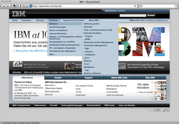This screenshot has width=179, height=124.
Task: Open the Meine IBM dropdown
Action: pyautogui.click(x=94, y=20)
